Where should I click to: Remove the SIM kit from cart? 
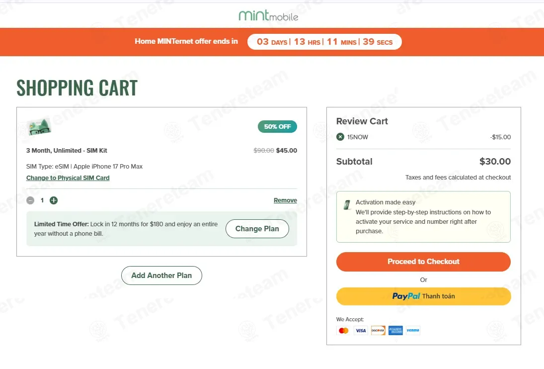click(x=285, y=200)
